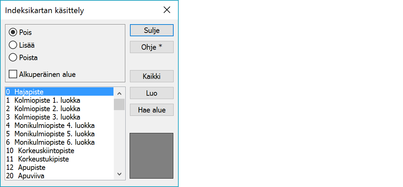Select the Pois radio button
Image resolution: width=403 pixels, height=187 pixels.
(x=13, y=33)
